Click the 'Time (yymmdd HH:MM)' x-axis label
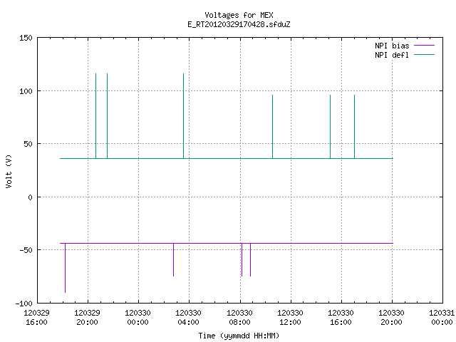The height and width of the screenshot is (342, 456). pyautogui.click(x=239, y=336)
